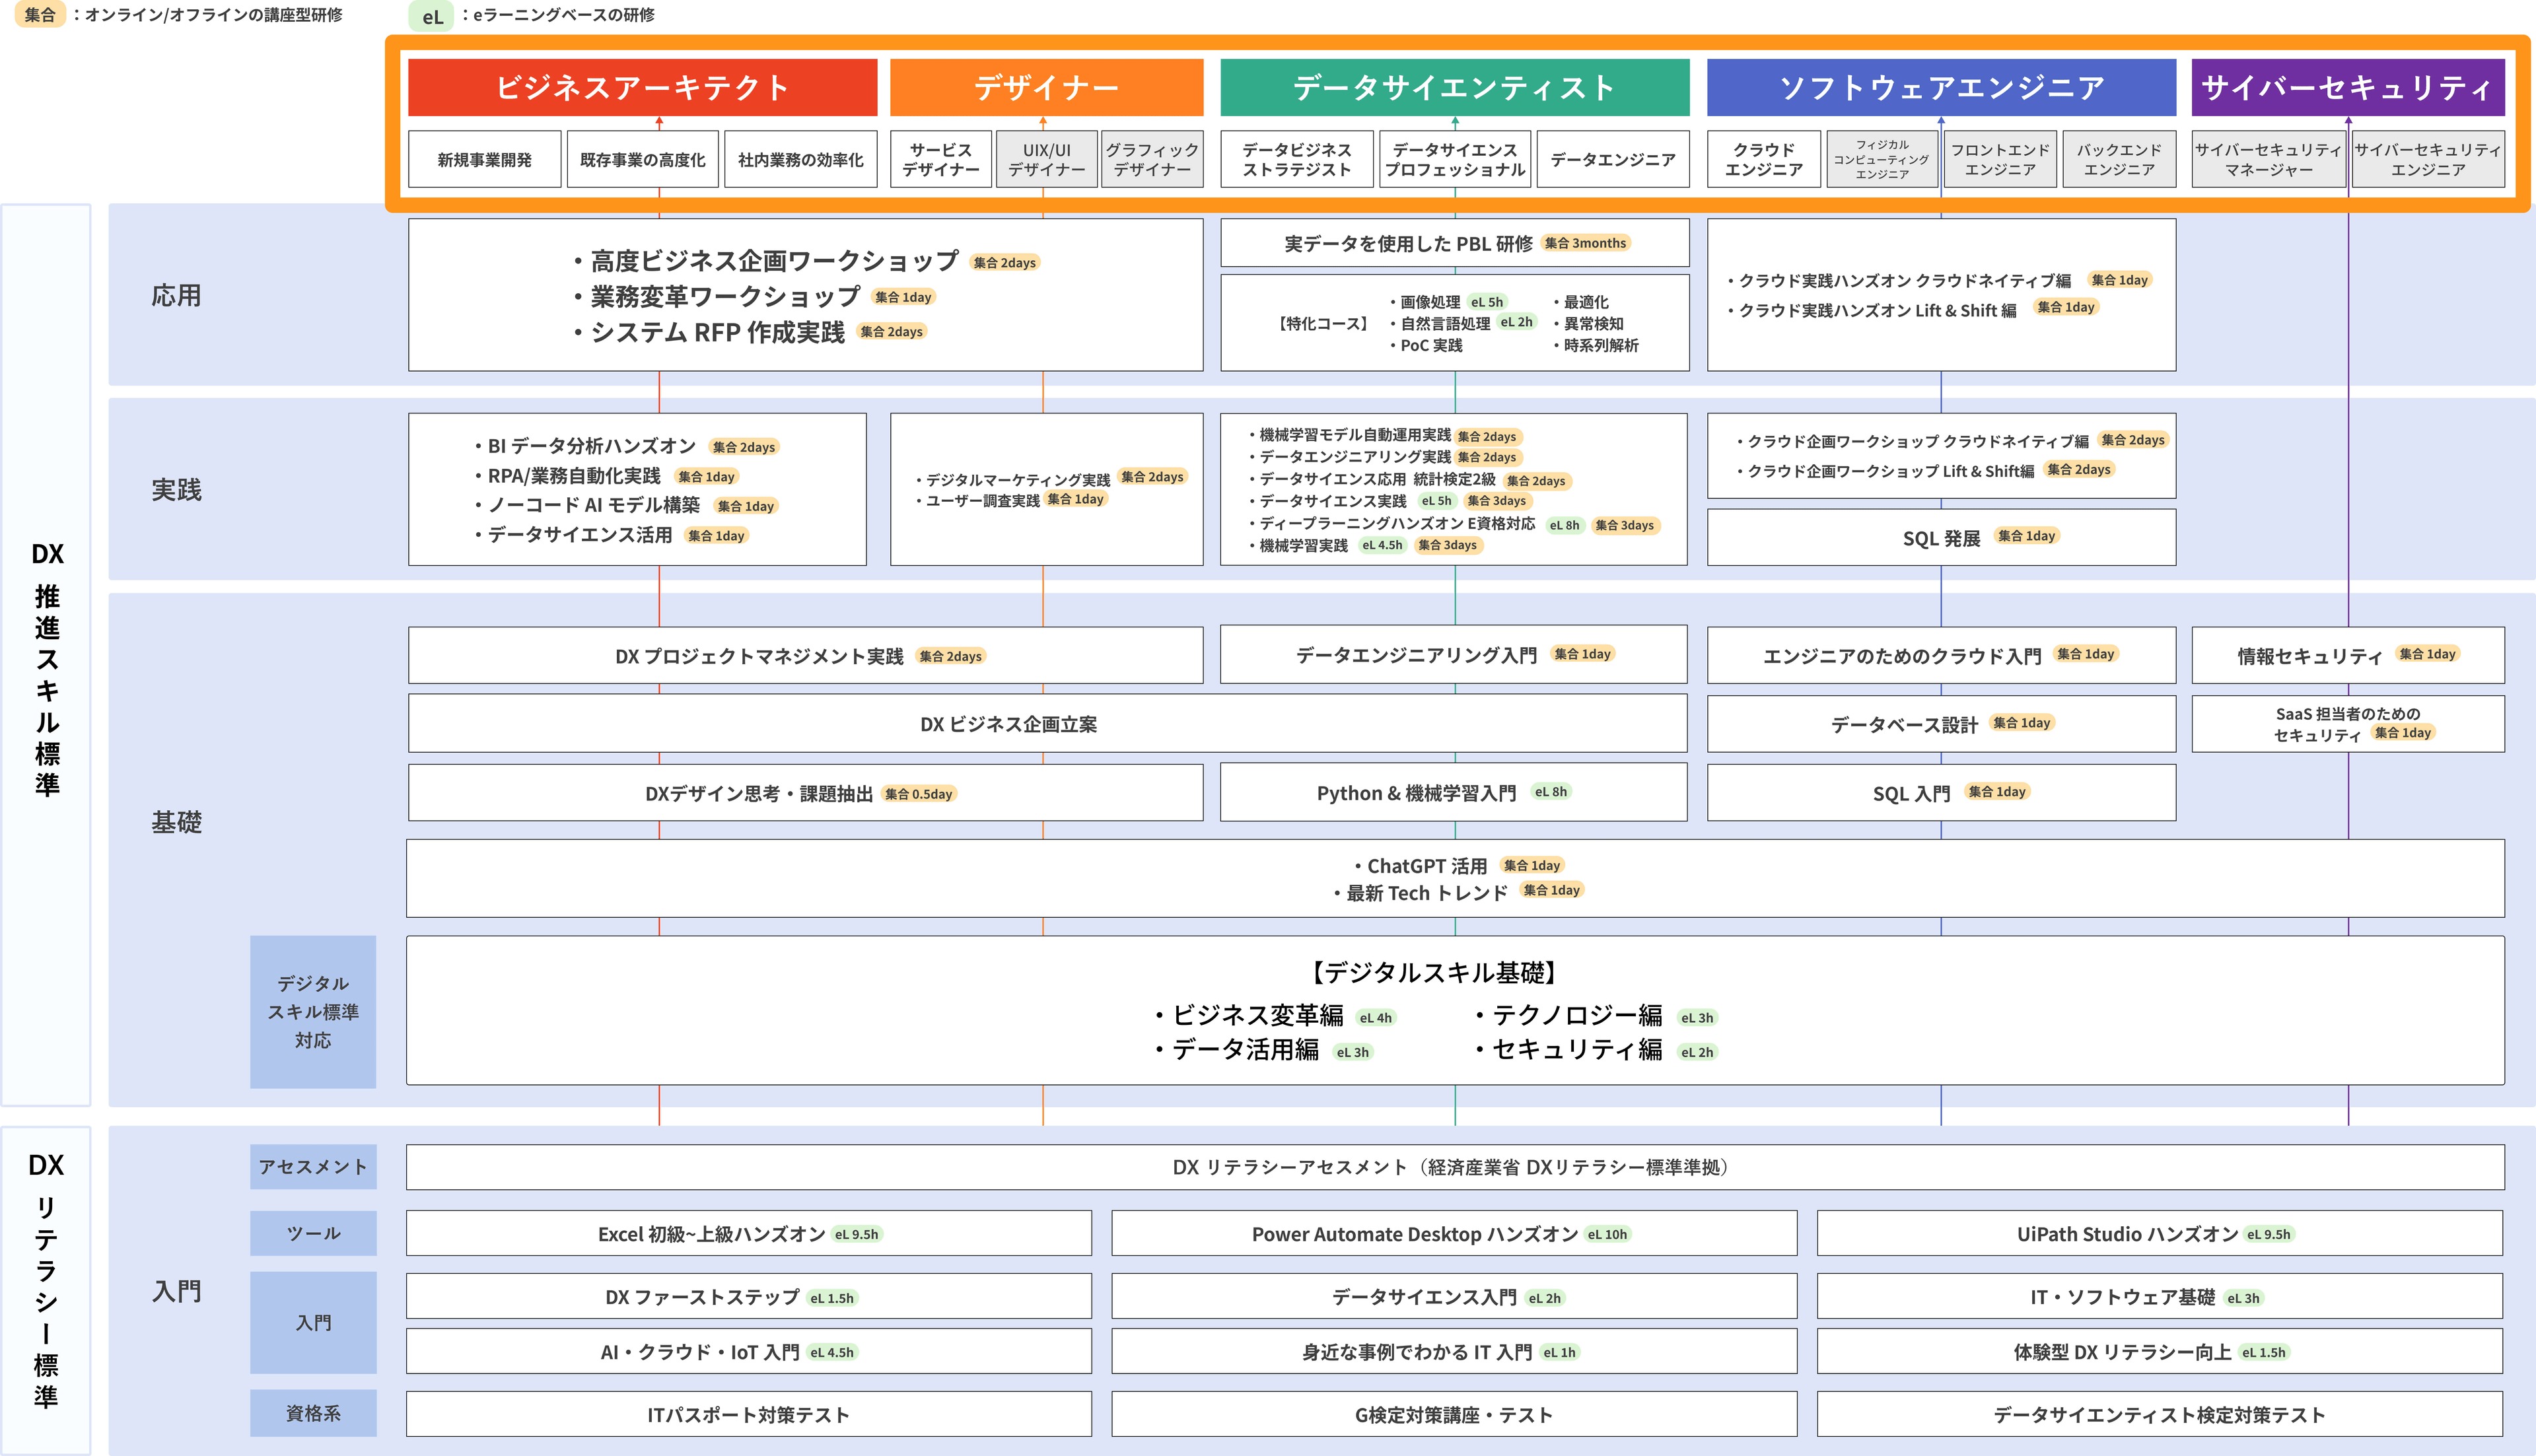This screenshot has width=2536, height=1456.
Task: Select the ソフトウェアエンジニア header
Action: 1941,88
